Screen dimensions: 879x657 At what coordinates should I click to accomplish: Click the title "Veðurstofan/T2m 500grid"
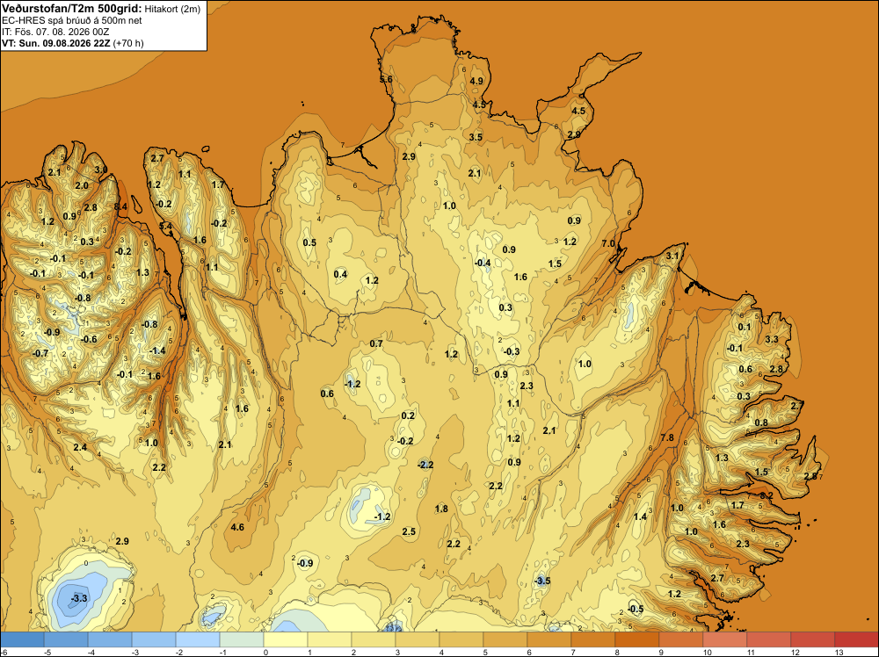pyautogui.click(x=72, y=9)
